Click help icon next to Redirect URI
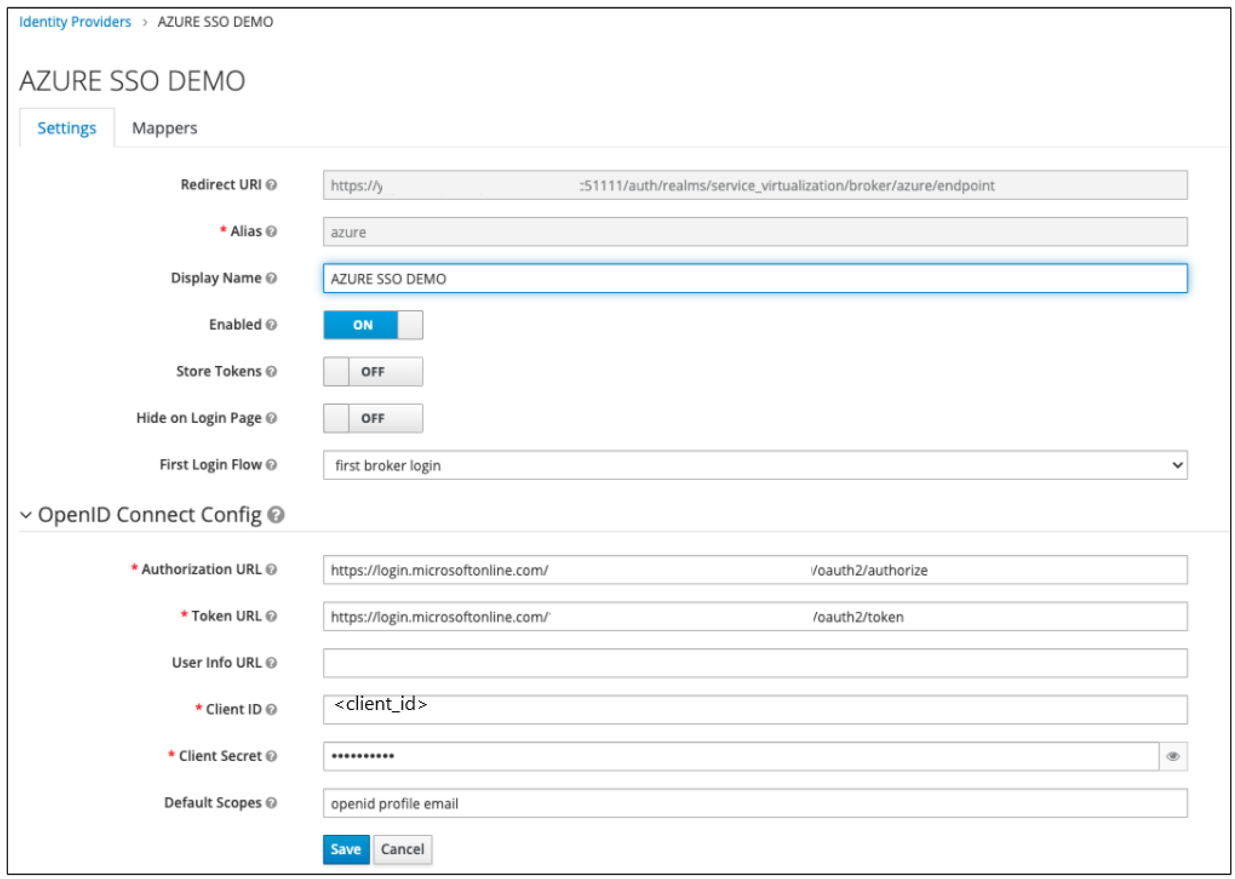The height and width of the screenshot is (879, 1235). (271, 185)
